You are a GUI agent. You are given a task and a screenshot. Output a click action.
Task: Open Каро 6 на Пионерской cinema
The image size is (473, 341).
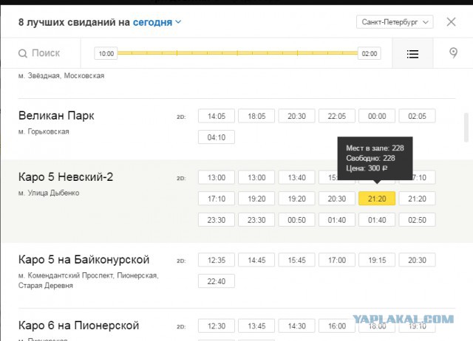point(78,325)
